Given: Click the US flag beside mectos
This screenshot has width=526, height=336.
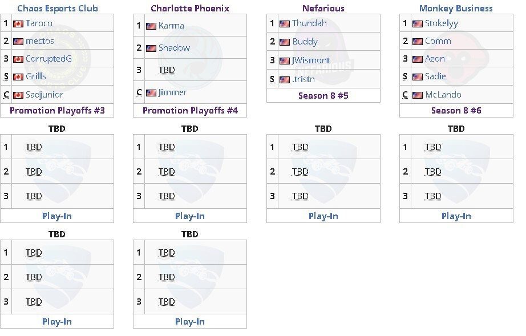Looking at the screenshot, I should tap(18, 42).
